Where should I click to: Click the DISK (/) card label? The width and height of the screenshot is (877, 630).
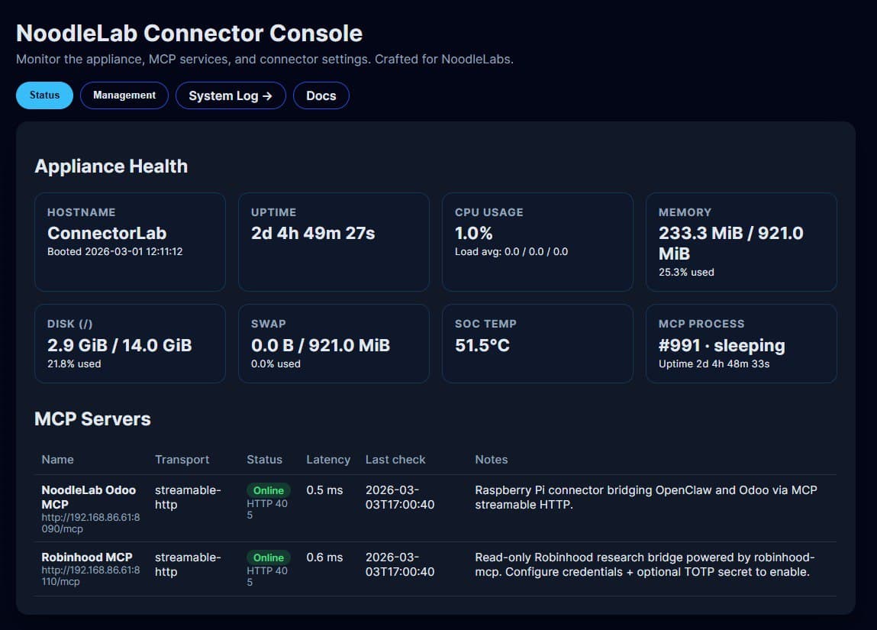70,324
